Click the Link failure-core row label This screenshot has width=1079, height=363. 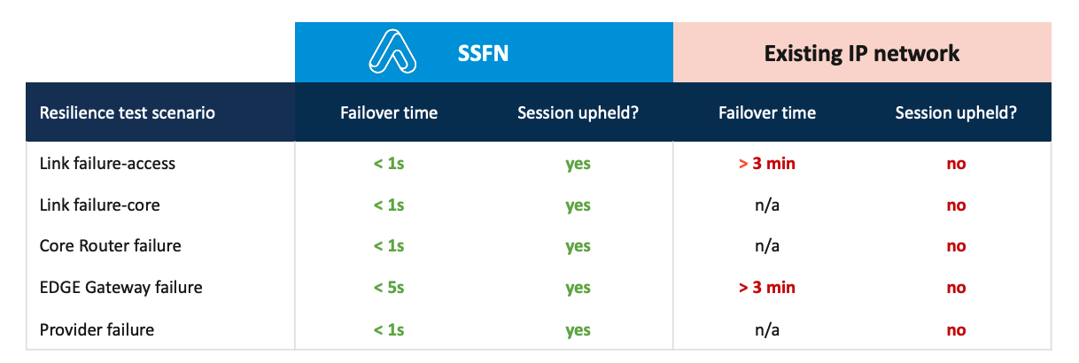pyautogui.click(x=99, y=205)
